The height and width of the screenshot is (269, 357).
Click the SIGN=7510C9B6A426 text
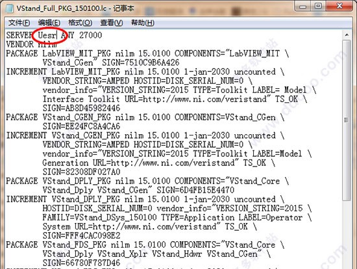(141, 62)
